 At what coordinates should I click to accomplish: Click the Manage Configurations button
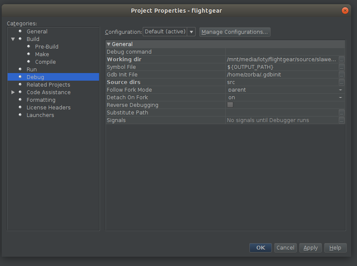(235, 32)
